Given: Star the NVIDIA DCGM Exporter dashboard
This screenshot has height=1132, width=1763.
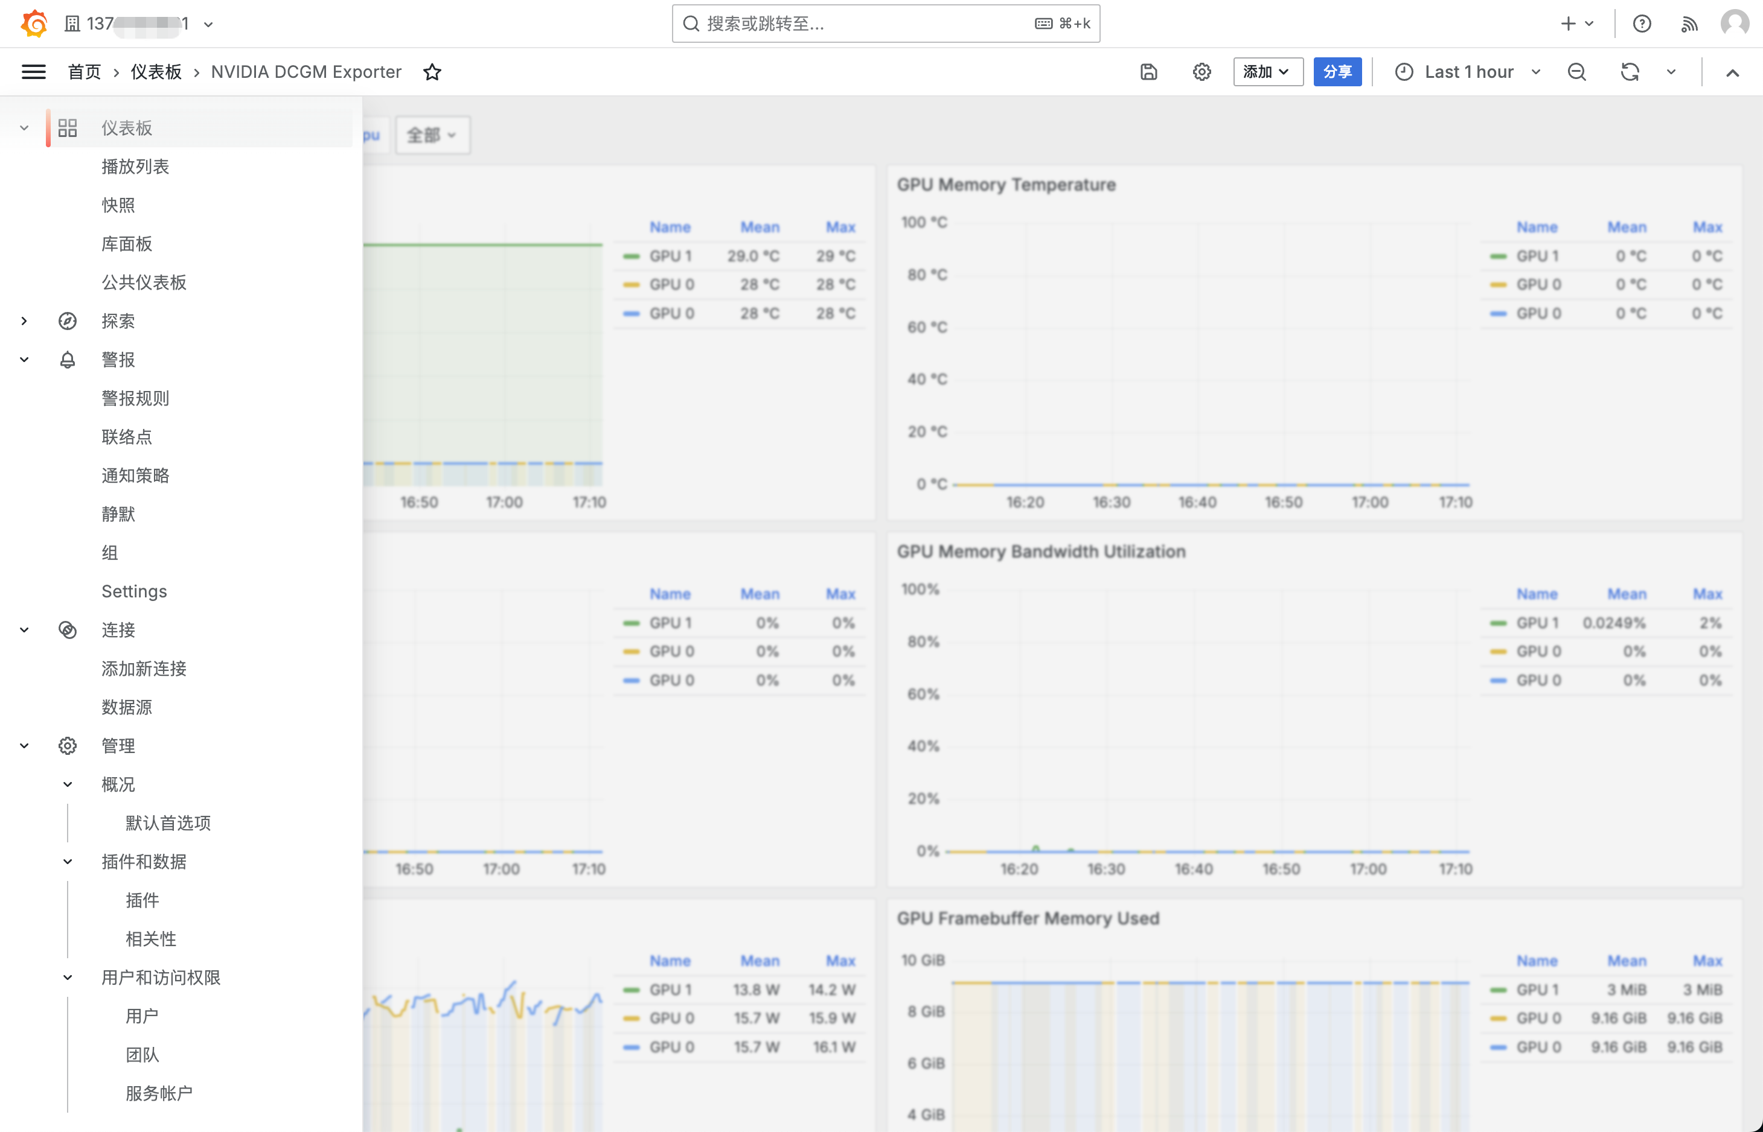Looking at the screenshot, I should (432, 72).
